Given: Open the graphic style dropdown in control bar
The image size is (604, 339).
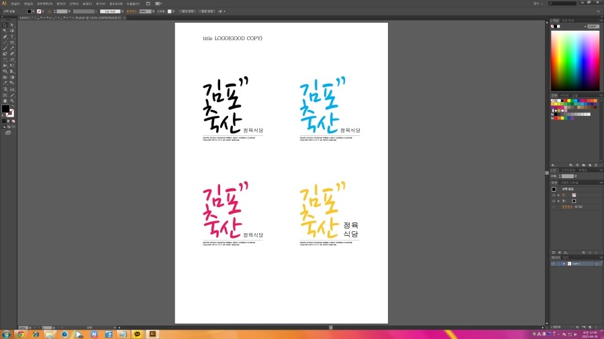Looking at the screenshot, I should click(173, 11).
